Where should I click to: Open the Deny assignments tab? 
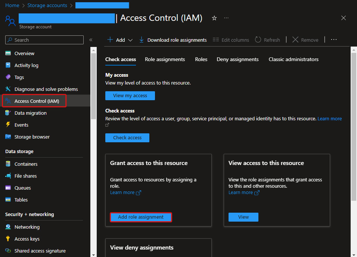coord(238,60)
